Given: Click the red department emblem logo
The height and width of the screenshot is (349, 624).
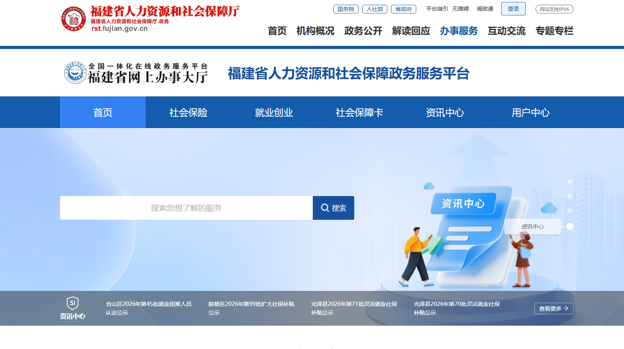Looking at the screenshot, I should click(x=73, y=19).
